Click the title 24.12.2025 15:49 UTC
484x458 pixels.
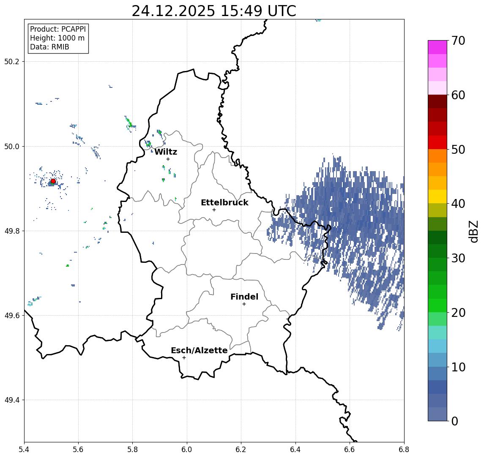click(x=214, y=11)
